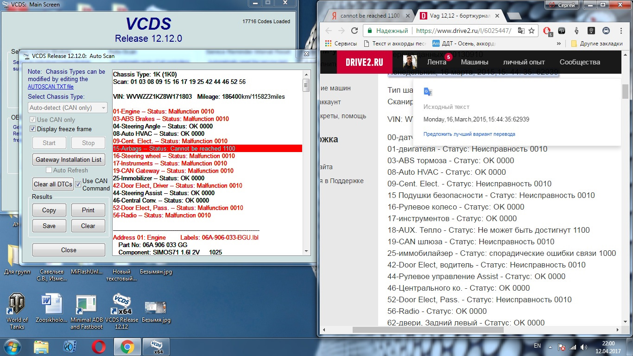Click Save in the Results group
This screenshot has width=633, height=356.
tap(49, 226)
